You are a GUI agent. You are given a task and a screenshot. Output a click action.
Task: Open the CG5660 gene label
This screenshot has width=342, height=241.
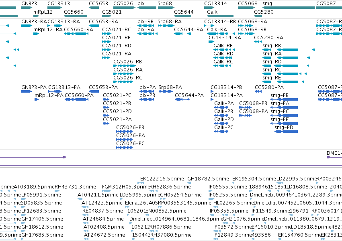click(74, 12)
